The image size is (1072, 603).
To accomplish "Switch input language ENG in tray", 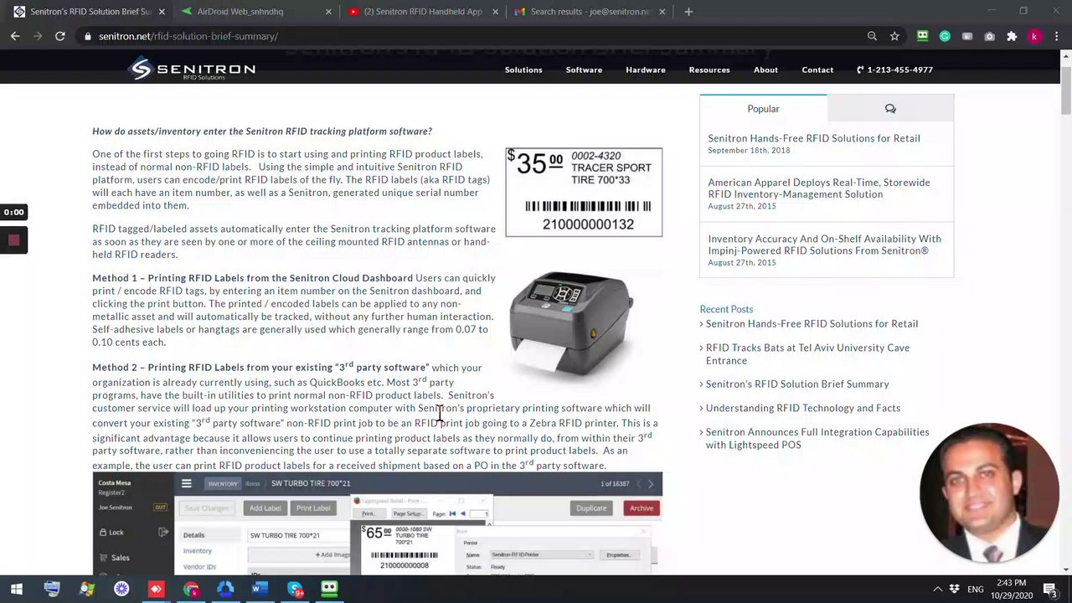I will (x=976, y=589).
